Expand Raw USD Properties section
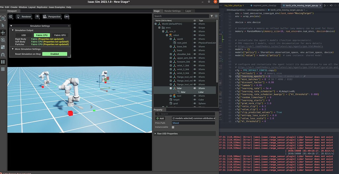The width and height of the screenshot is (339, 174). [x=167, y=134]
